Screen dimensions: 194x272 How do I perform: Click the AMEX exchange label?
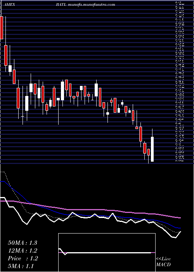tap(9, 5)
